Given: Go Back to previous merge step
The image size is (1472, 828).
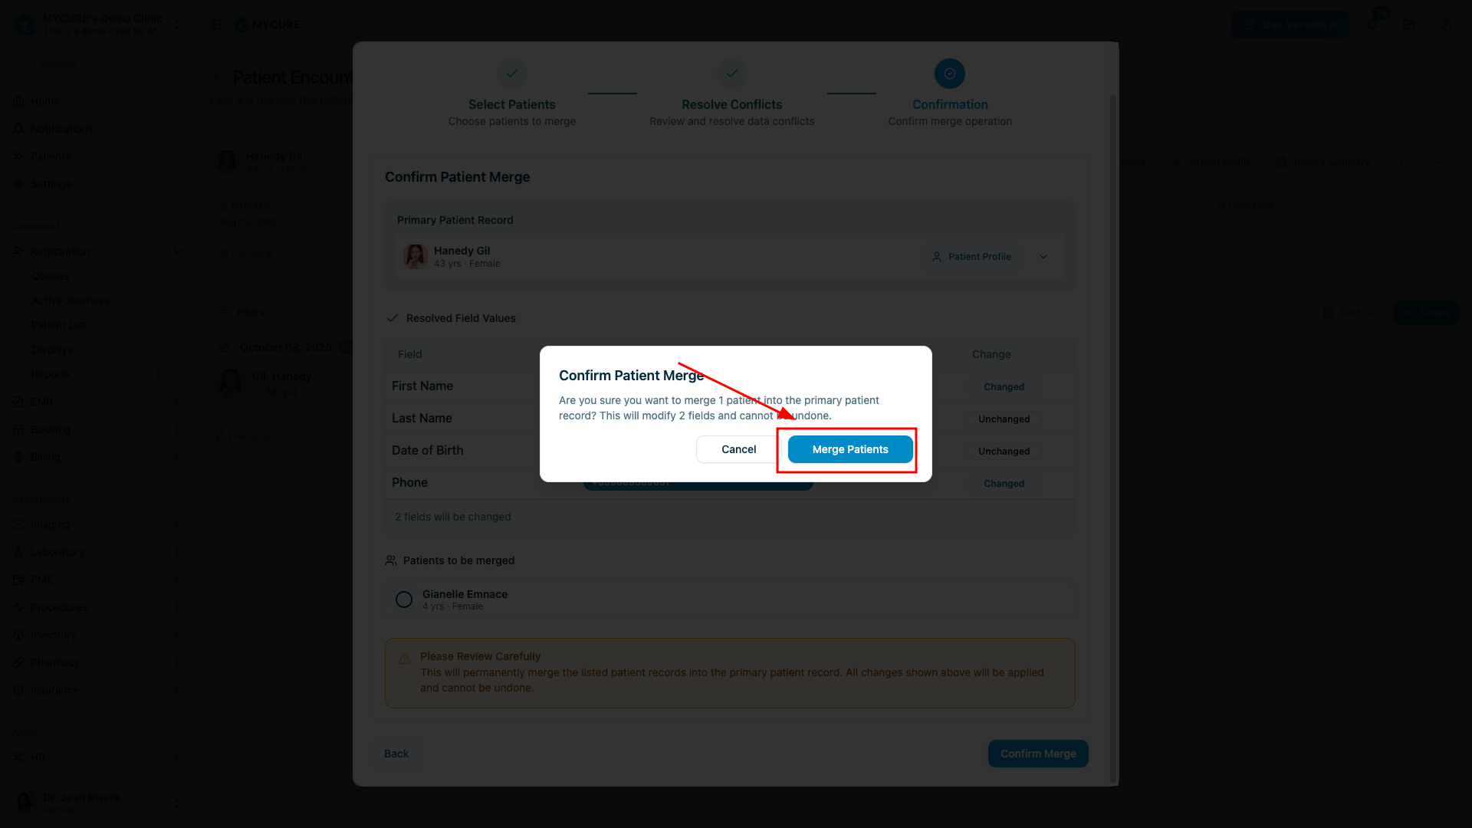Looking at the screenshot, I should pos(396,754).
